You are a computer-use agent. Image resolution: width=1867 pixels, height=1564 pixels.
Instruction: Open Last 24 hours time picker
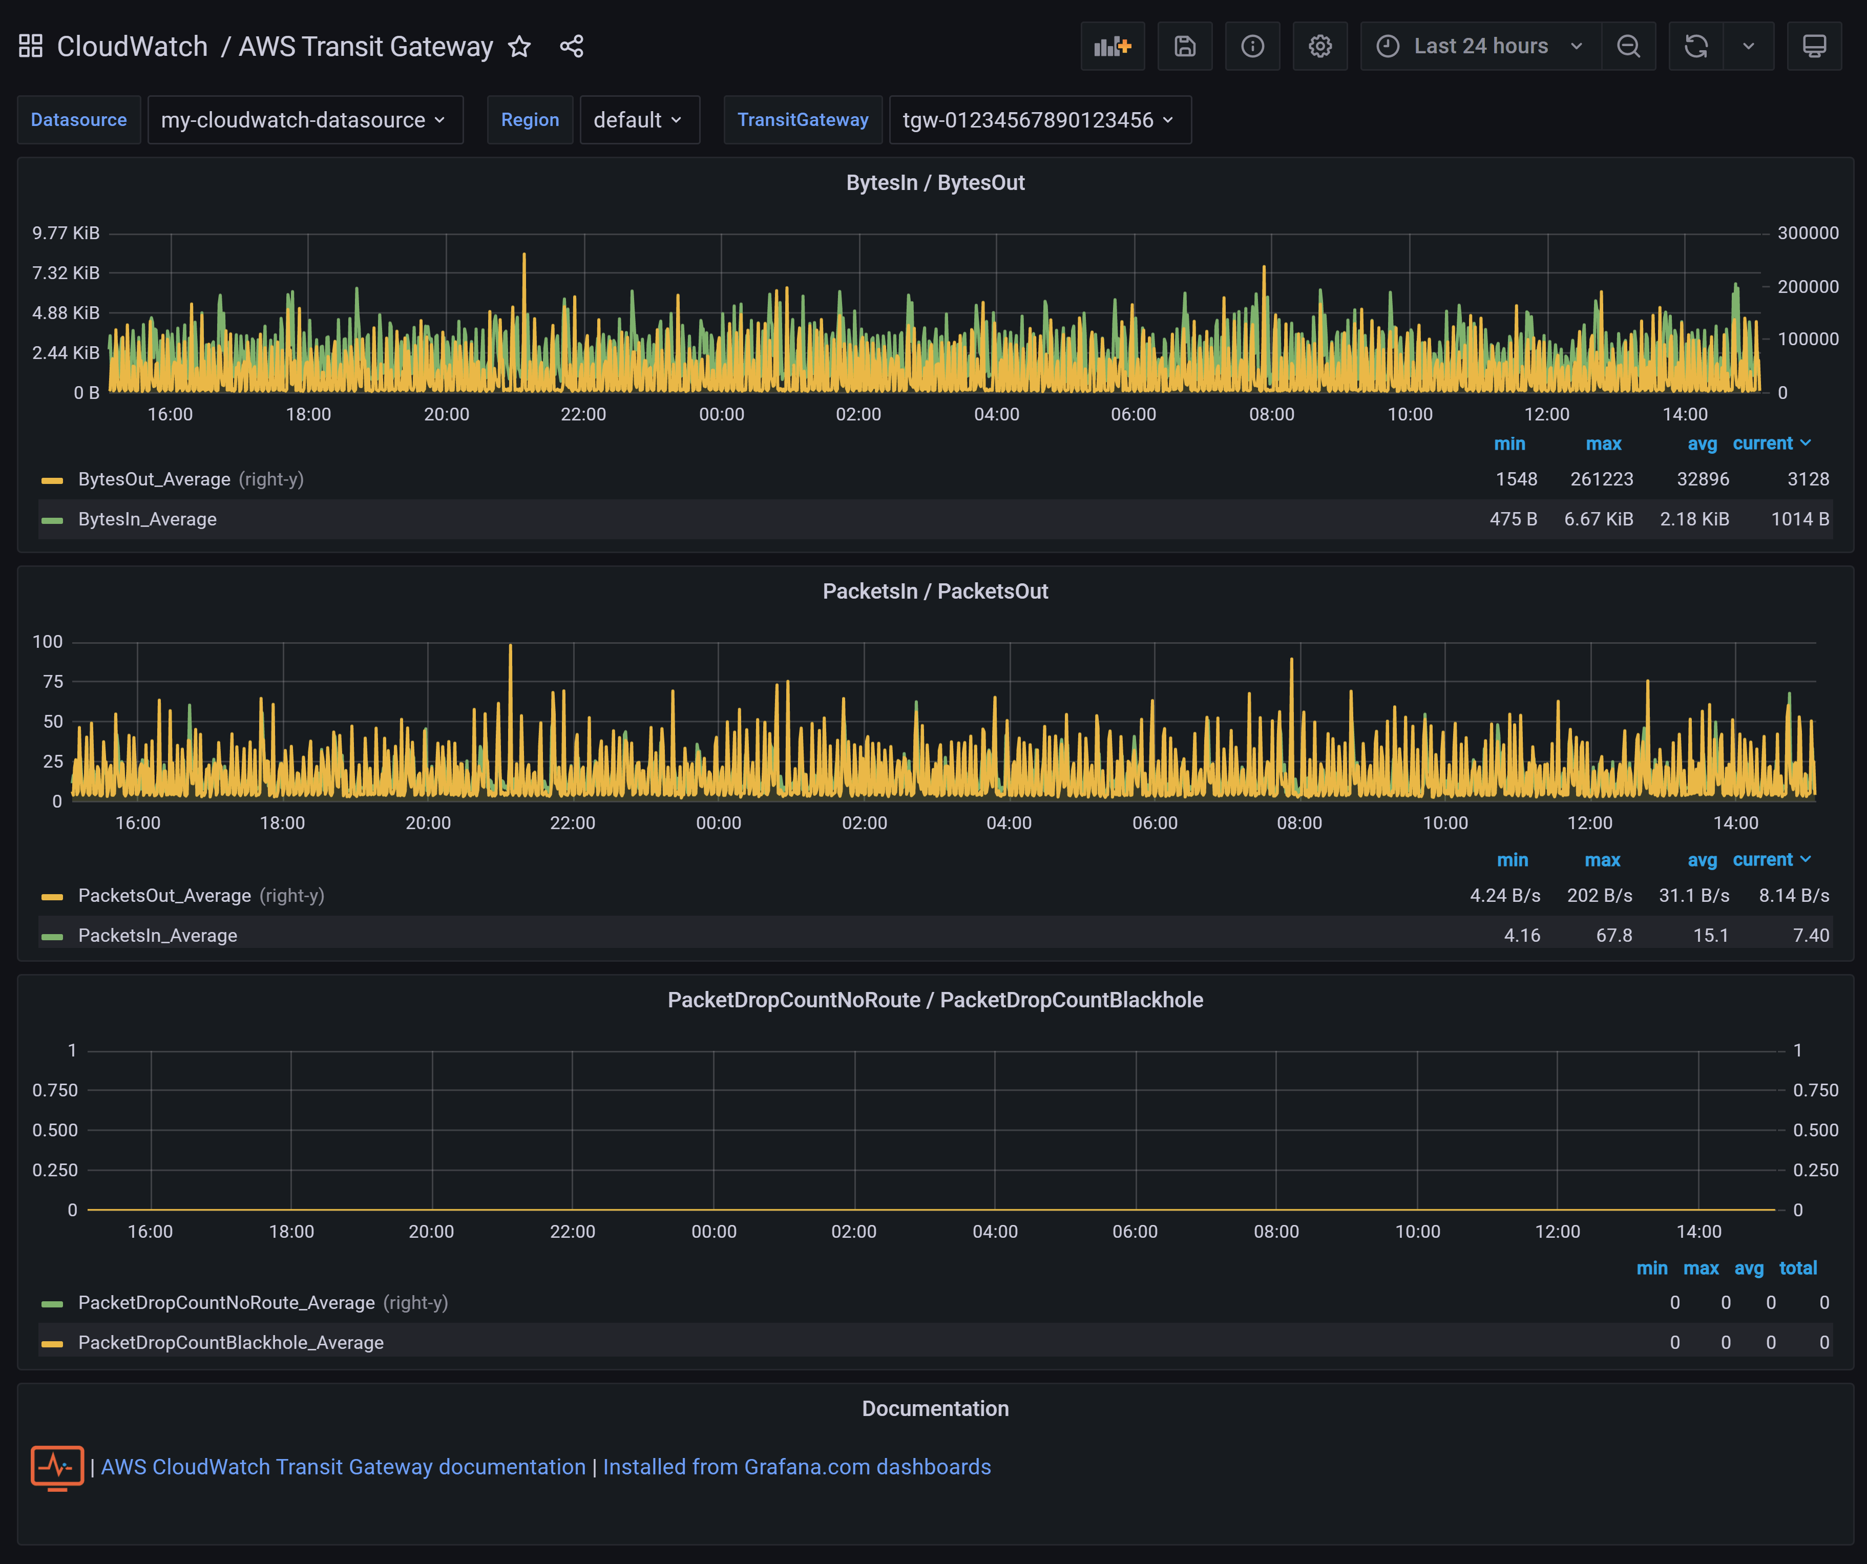[1480, 46]
